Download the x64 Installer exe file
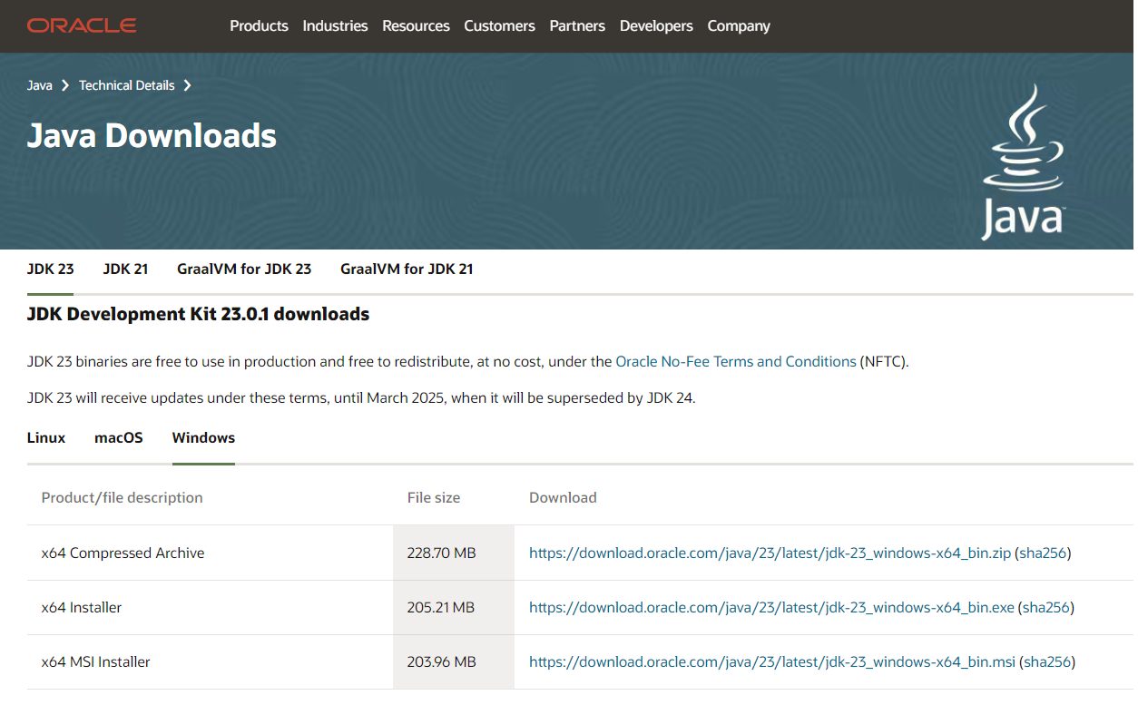The image size is (1138, 705). click(x=771, y=607)
